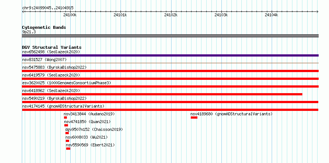Click the nsv6562498 (Sedlazeck2020) label
329x163 pixels.
pyautogui.click(x=51, y=52)
